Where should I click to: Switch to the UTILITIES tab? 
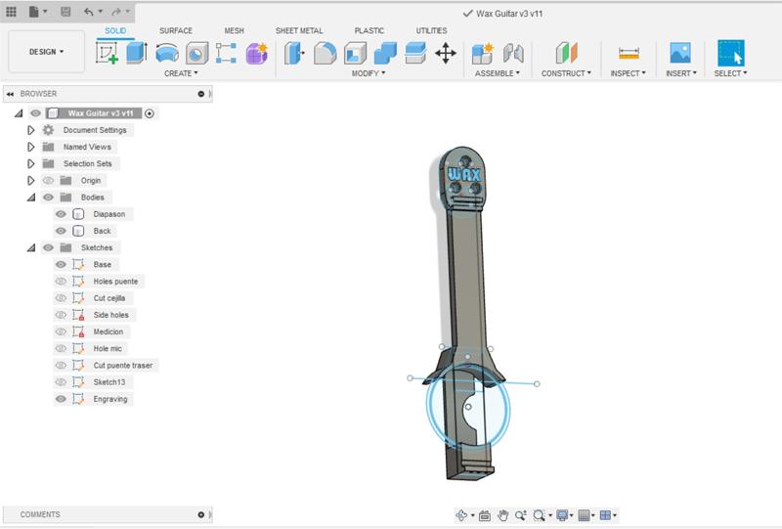pyautogui.click(x=431, y=31)
